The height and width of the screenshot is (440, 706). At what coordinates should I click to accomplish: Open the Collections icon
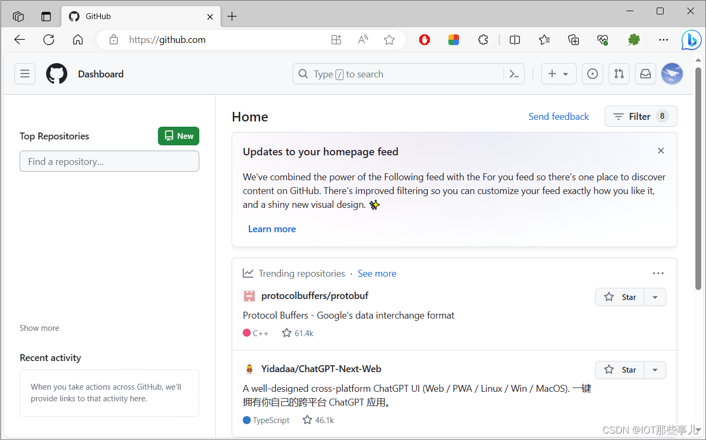pos(573,40)
